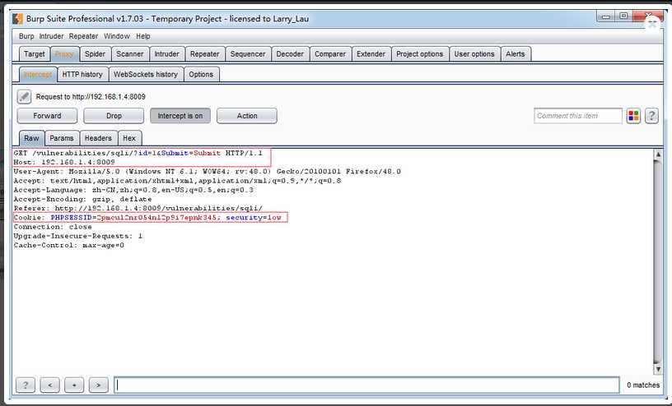This screenshot has width=672, height=406.
Task: Open the Window menu
Action: coord(117,36)
